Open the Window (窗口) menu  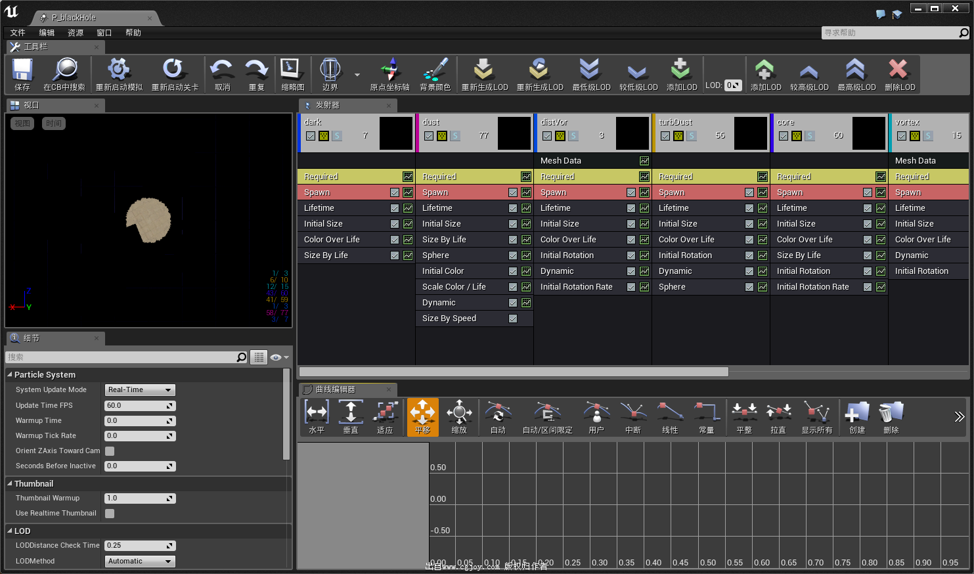pos(104,33)
